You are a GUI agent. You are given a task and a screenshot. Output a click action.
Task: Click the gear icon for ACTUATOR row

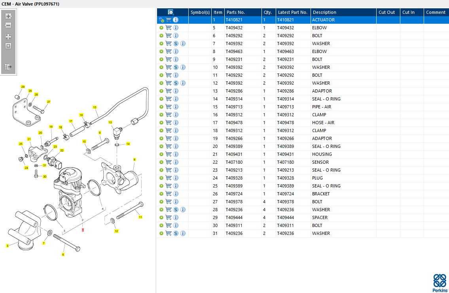pyautogui.click(x=161, y=20)
